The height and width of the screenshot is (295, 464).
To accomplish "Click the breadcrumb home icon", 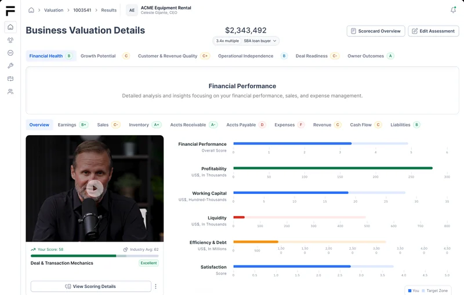I will pos(31,10).
